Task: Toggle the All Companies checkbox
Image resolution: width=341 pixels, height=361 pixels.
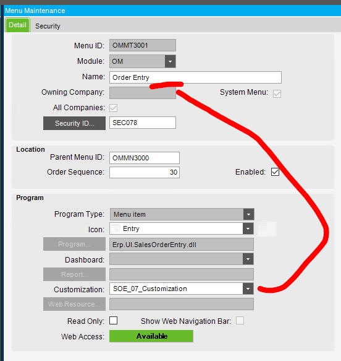Action: coord(113,108)
